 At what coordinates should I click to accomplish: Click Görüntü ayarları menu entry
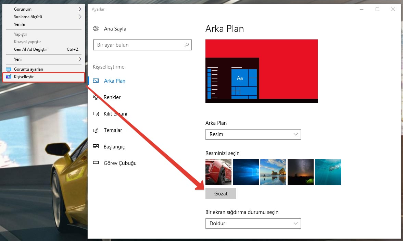(x=28, y=69)
